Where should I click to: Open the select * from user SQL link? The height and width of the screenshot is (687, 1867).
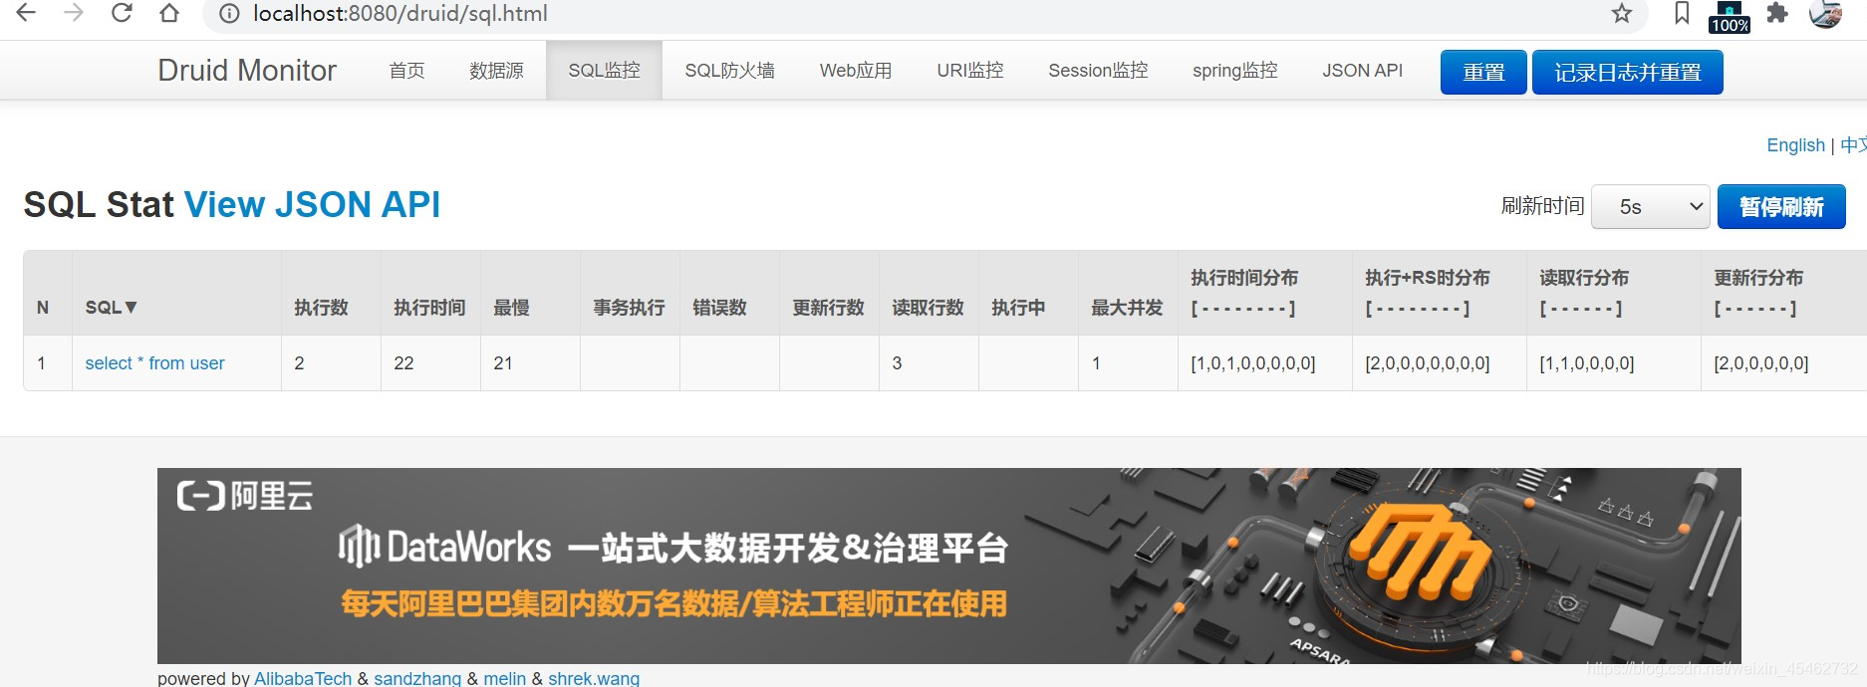154,363
